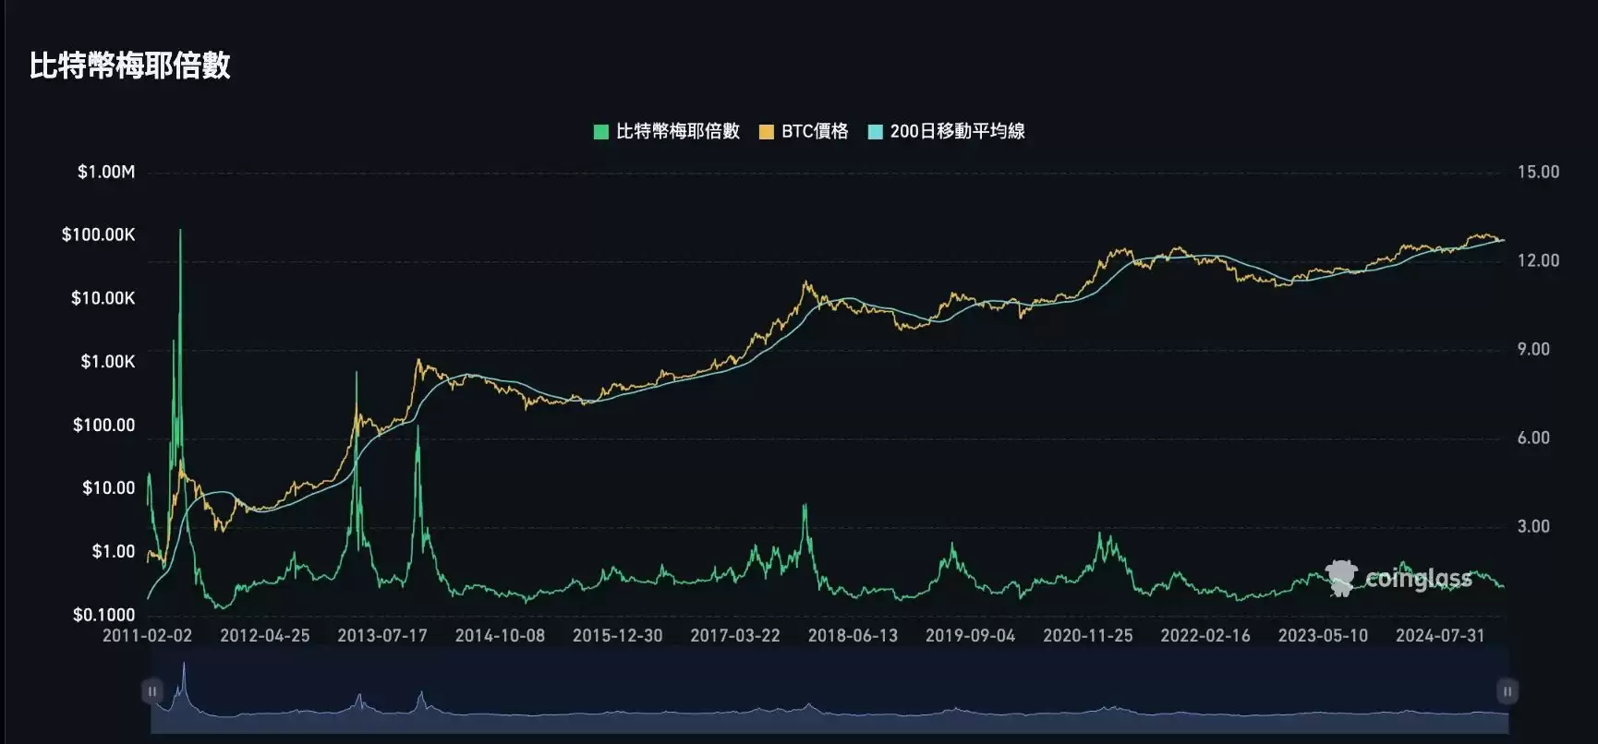
Task: Click the 比特幣梅耶倍數 chart title
Action: [x=130, y=66]
